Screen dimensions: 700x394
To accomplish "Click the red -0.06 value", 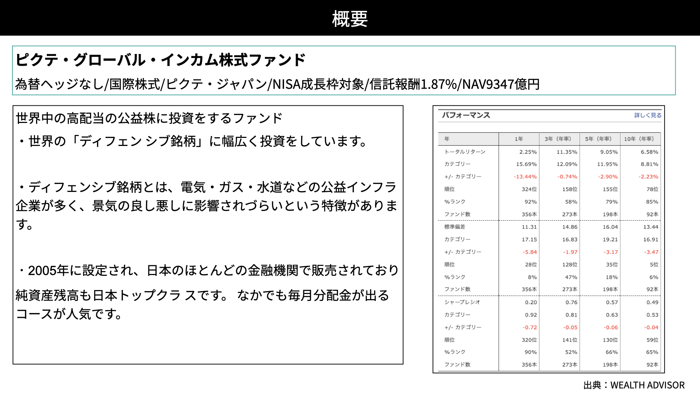I will click(611, 328).
